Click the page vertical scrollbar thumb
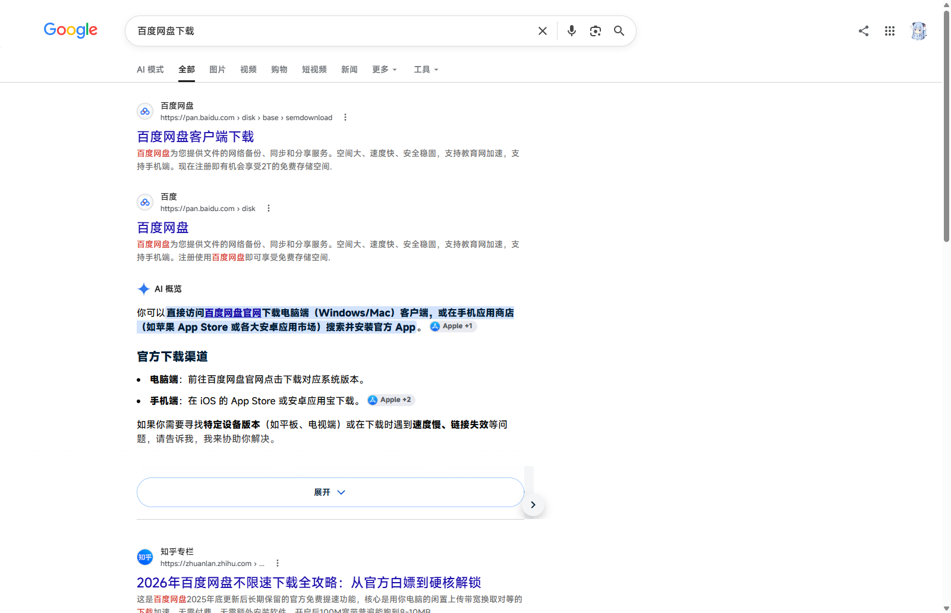Screen dimensions: 951x613 click(x=946, y=126)
